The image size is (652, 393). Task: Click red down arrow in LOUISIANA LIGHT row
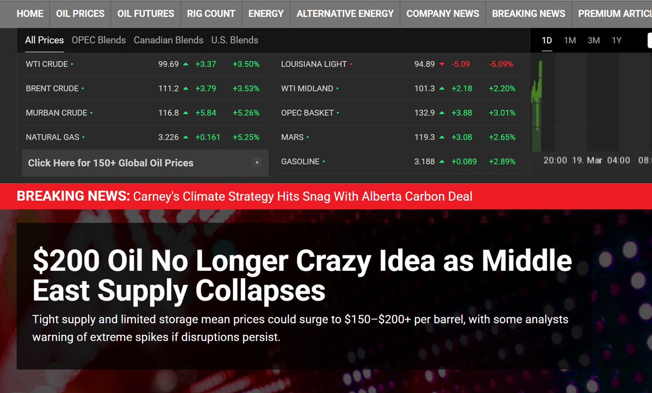coord(442,64)
